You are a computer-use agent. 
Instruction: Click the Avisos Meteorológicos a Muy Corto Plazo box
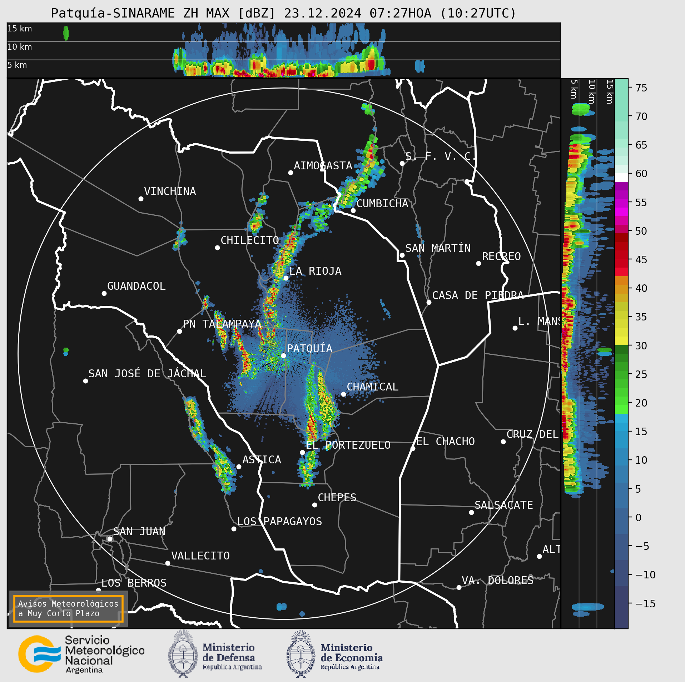tap(68, 608)
